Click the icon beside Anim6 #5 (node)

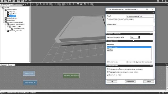click(x=12, y=28)
